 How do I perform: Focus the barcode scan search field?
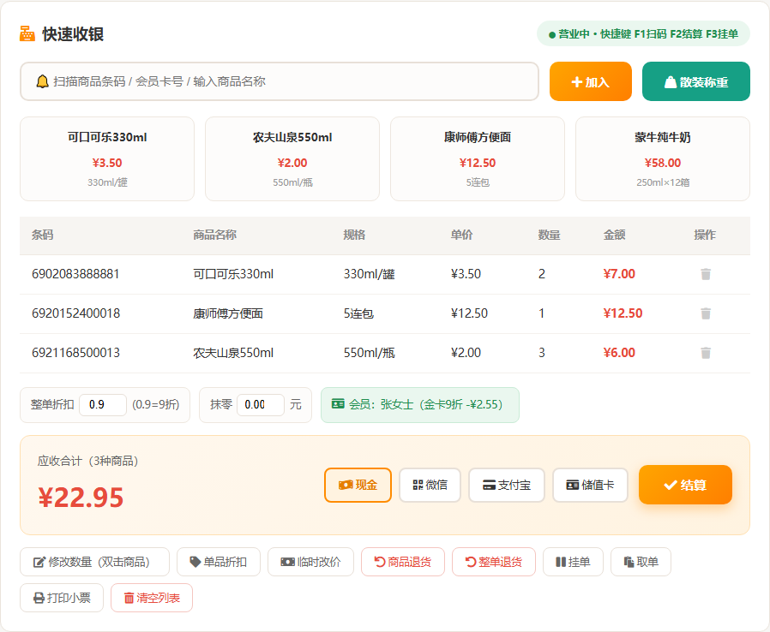[x=279, y=81]
